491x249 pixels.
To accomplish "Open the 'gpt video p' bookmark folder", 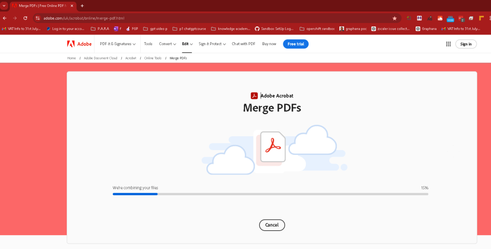I will 155,28.
